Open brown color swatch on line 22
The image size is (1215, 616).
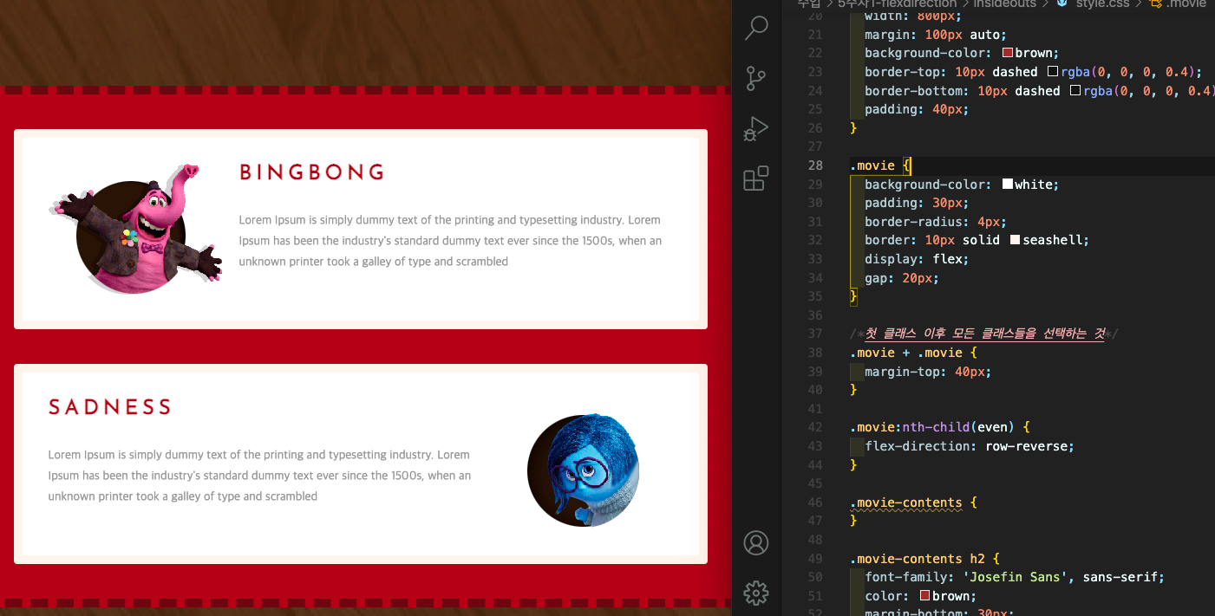(1008, 53)
